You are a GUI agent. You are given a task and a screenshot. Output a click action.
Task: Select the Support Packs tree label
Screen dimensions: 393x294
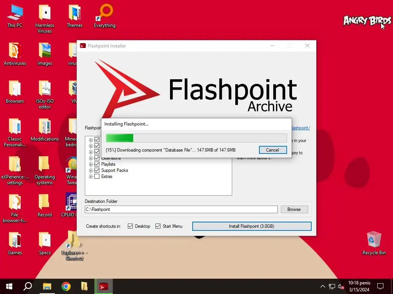[x=114, y=170]
